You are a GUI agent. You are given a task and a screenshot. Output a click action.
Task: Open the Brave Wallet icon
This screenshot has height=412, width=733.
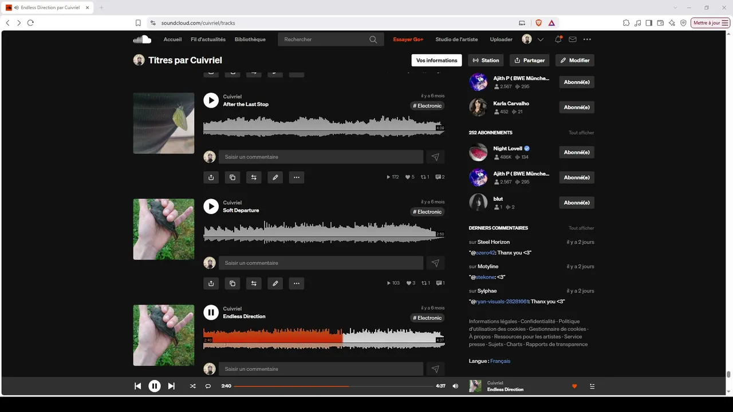[660, 23]
